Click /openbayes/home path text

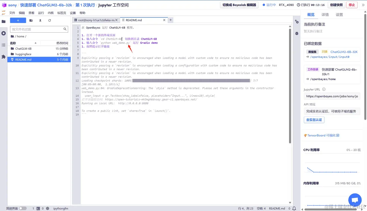pos(323,79)
